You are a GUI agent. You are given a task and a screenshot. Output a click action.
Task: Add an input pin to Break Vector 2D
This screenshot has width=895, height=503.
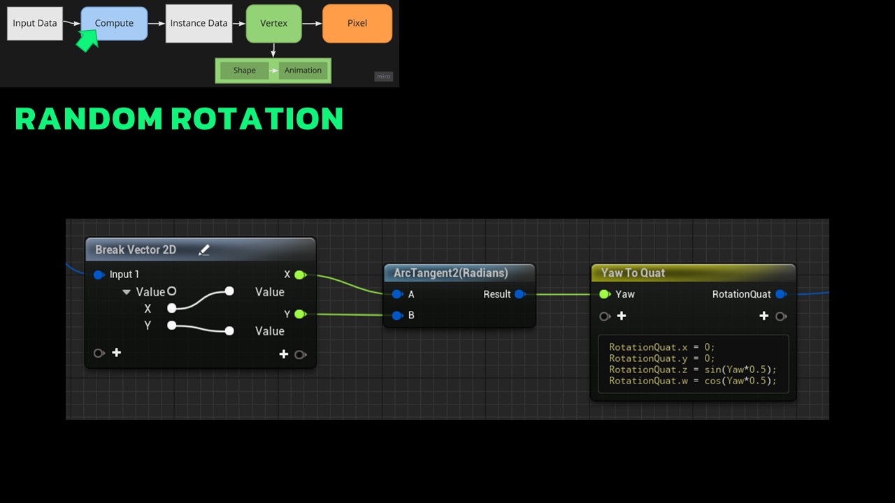(116, 353)
